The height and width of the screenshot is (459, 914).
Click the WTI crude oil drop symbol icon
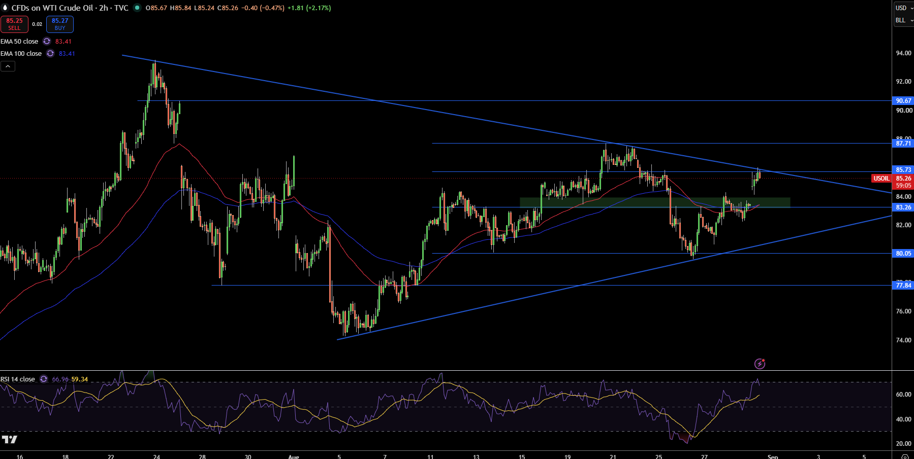click(5, 8)
